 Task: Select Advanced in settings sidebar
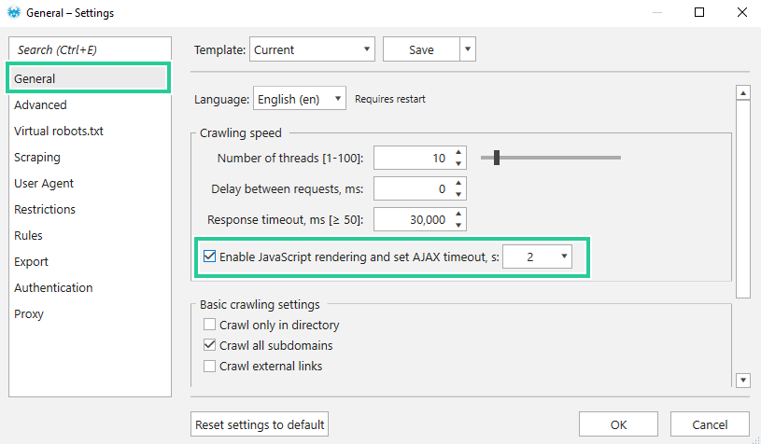[40, 104]
